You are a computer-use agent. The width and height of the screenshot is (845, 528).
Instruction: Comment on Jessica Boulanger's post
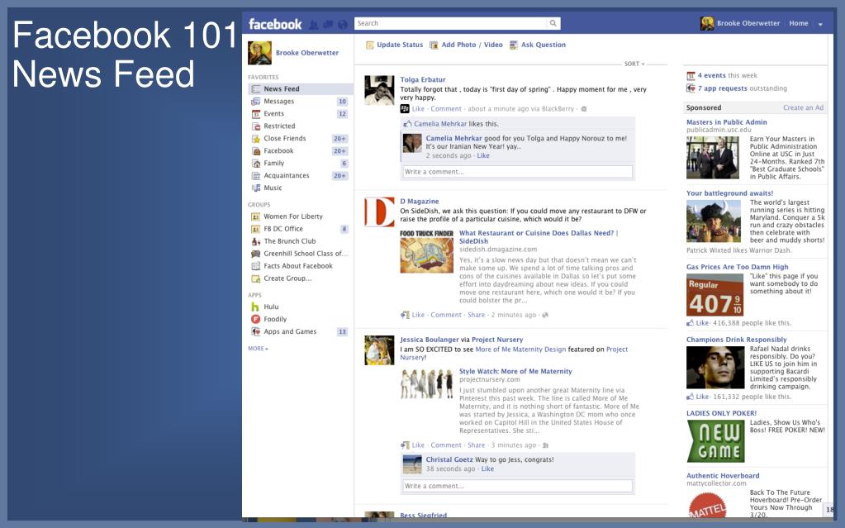coord(446,445)
